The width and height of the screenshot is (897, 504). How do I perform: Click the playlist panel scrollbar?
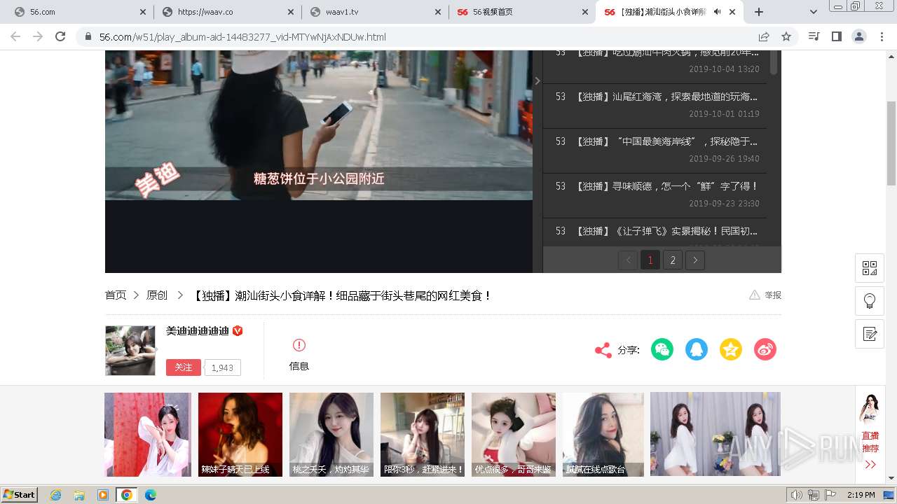tap(774, 62)
